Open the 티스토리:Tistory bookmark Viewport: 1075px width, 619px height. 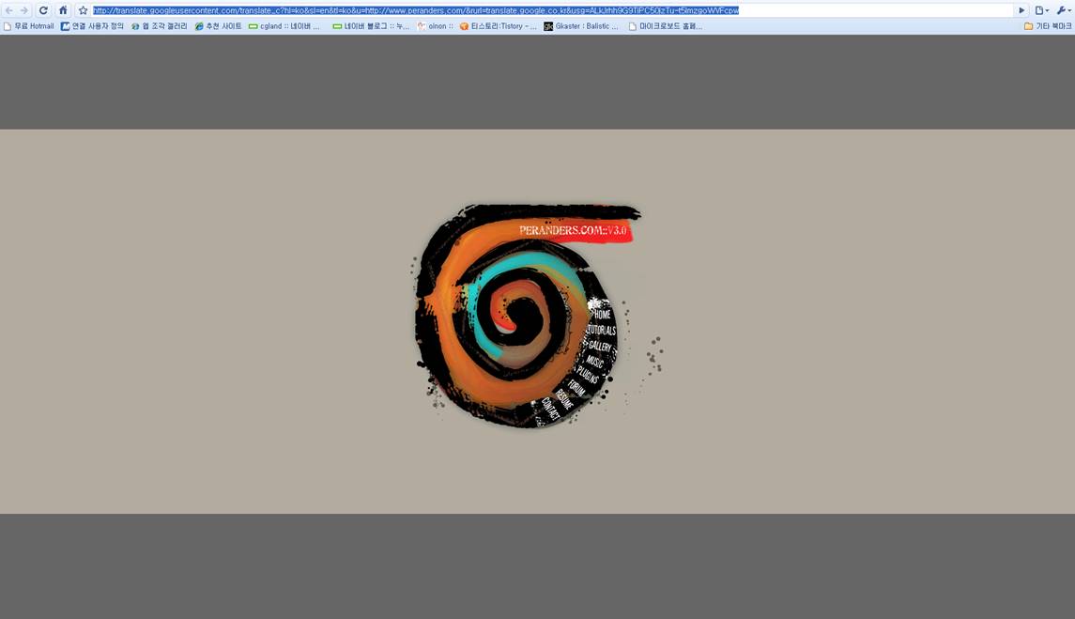[498, 26]
